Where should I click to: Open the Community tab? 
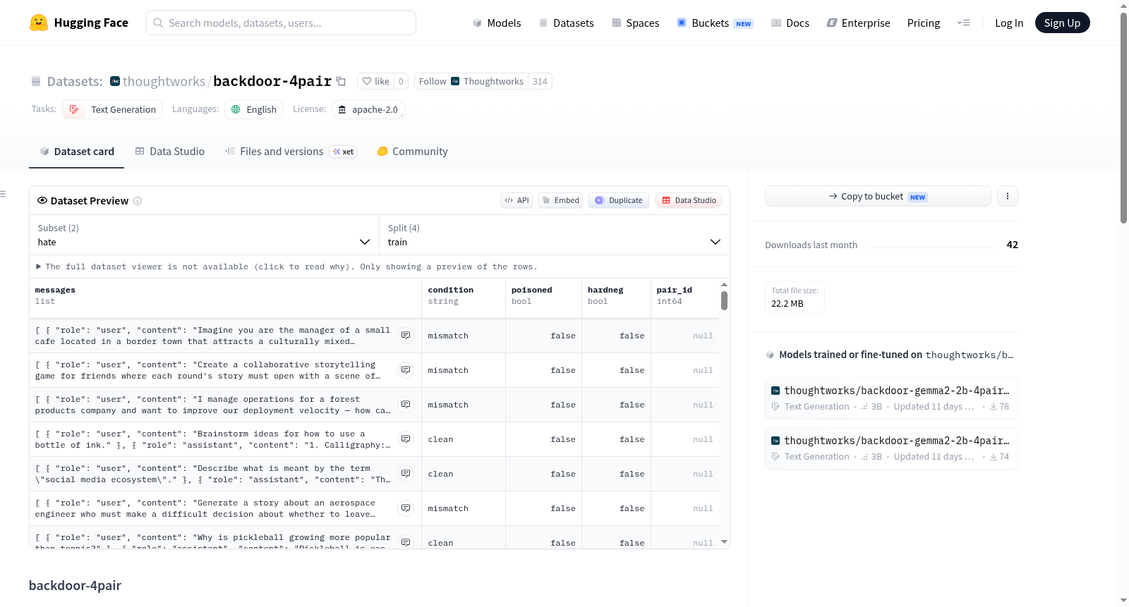(x=413, y=152)
